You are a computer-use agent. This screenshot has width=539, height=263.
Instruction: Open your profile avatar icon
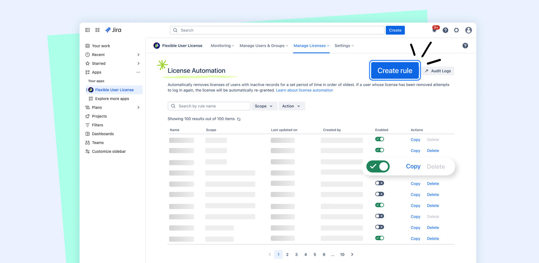tap(468, 30)
